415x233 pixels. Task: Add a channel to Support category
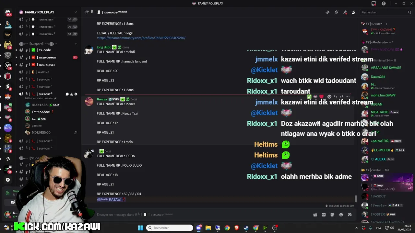coord(76,44)
